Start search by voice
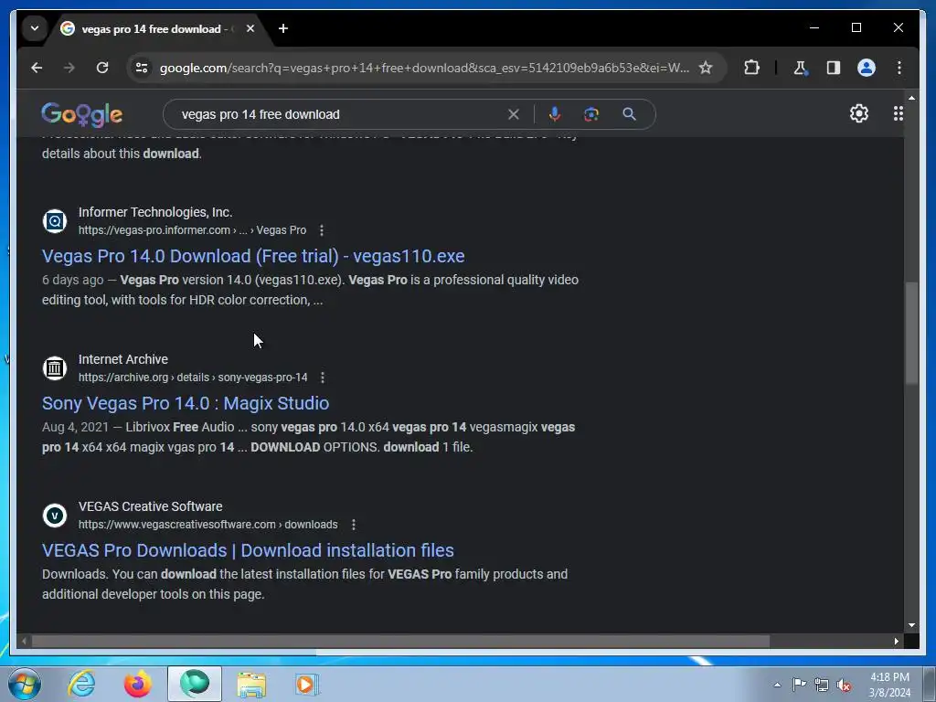Image resolution: width=936 pixels, height=702 pixels. pyautogui.click(x=555, y=114)
